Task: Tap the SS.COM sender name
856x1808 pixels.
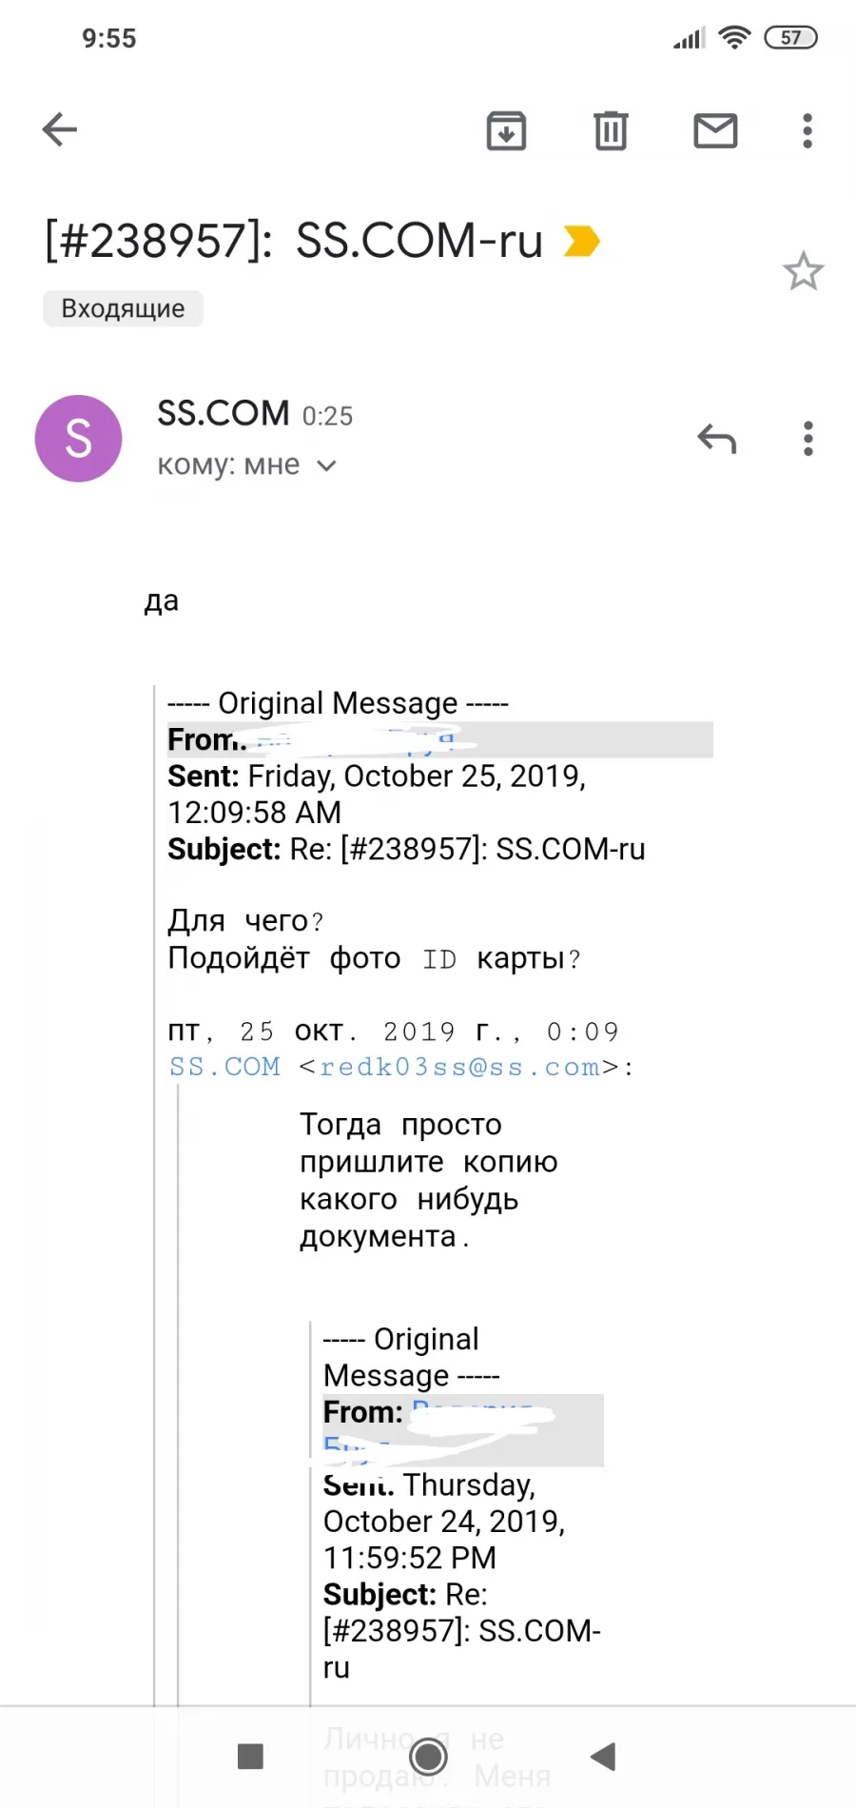Action: [224, 413]
